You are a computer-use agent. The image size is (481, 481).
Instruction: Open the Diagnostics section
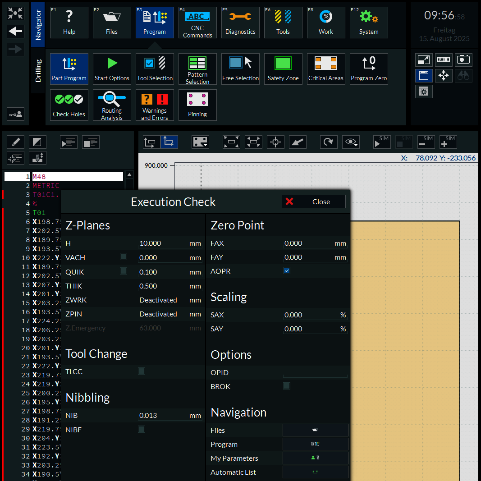(x=240, y=23)
